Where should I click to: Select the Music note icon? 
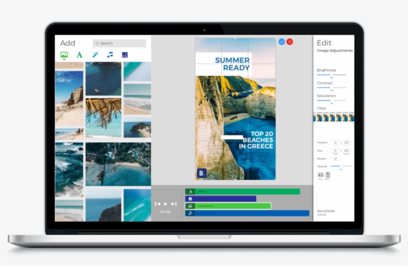[110, 55]
